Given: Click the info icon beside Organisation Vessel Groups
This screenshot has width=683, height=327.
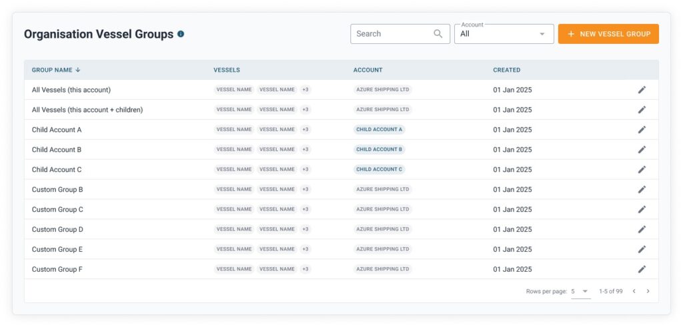Looking at the screenshot, I should 181,34.
